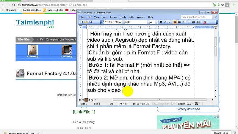Open the Format menu in Word
Image resolution: width=238 pixels, height=134 pixels.
pos(114,17)
